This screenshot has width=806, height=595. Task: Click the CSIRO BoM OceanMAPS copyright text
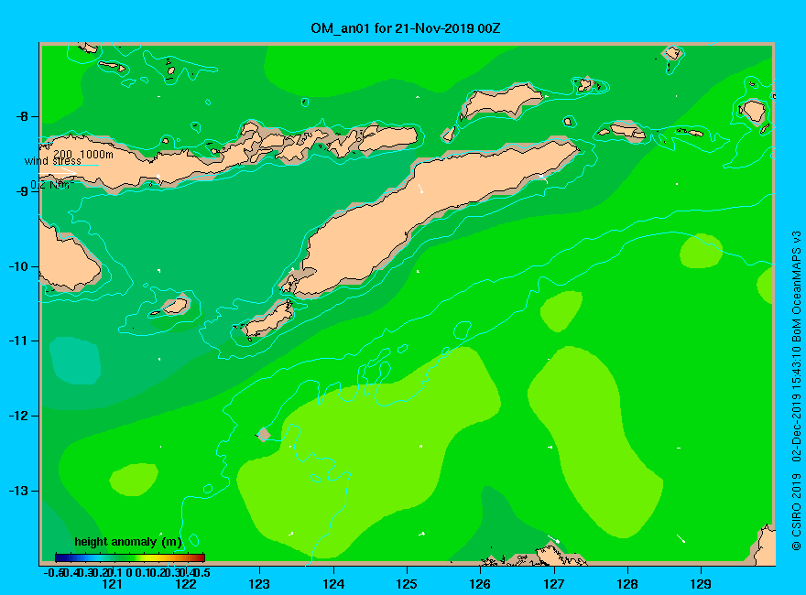click(x=796, y=391)
